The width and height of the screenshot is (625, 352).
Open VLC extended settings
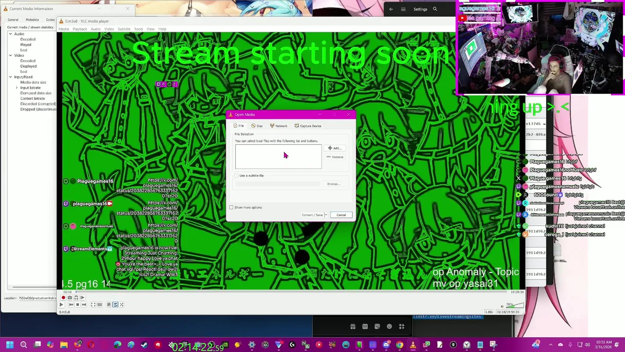(100, 305)
